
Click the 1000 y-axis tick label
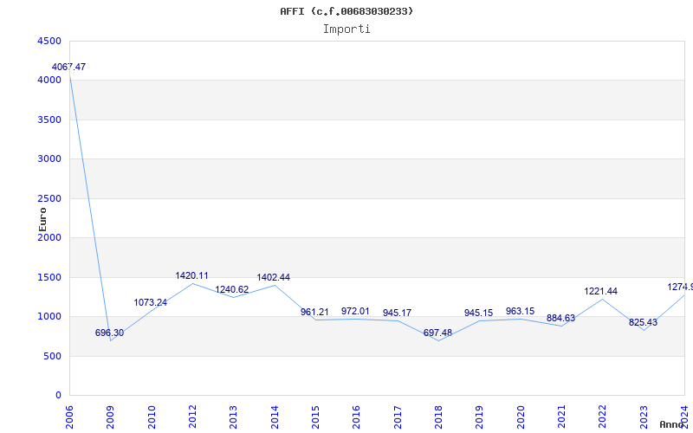point(49,317)
